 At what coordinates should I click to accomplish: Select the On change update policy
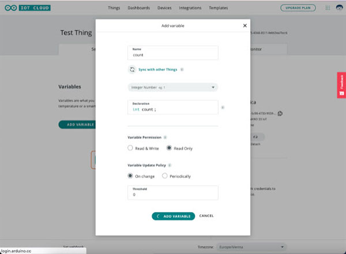pyautogui.click(x=130, y=176)
